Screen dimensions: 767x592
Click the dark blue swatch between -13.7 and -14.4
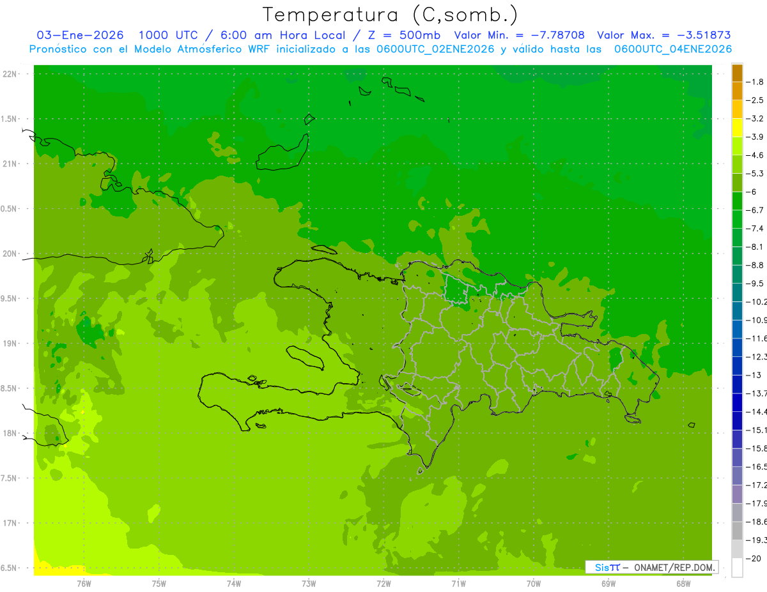point(737,402)
